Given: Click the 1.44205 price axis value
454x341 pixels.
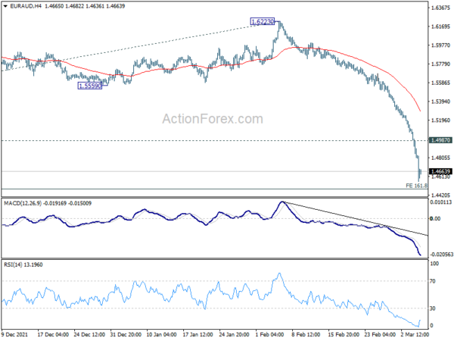Looking at the screenshot, I should point(440,196).
